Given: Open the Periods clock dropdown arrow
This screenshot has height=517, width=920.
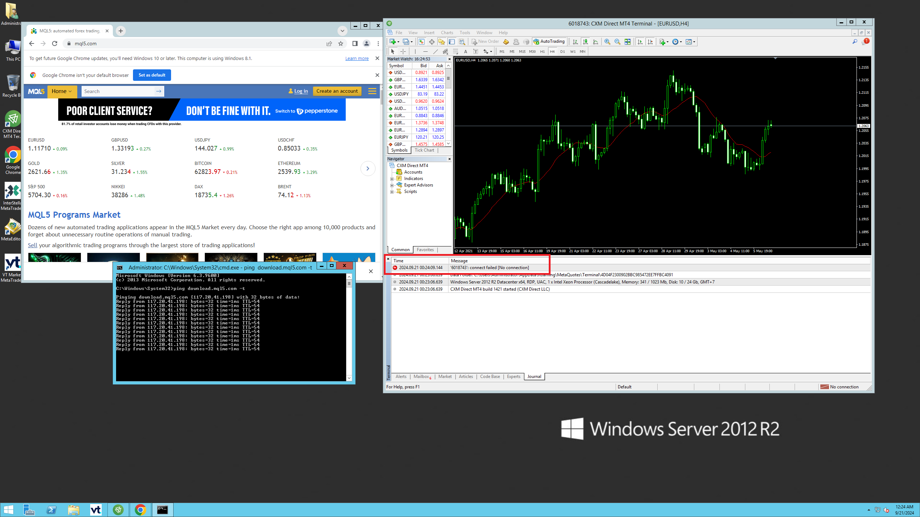Looking at the screenshot, I should click(681, 42).
